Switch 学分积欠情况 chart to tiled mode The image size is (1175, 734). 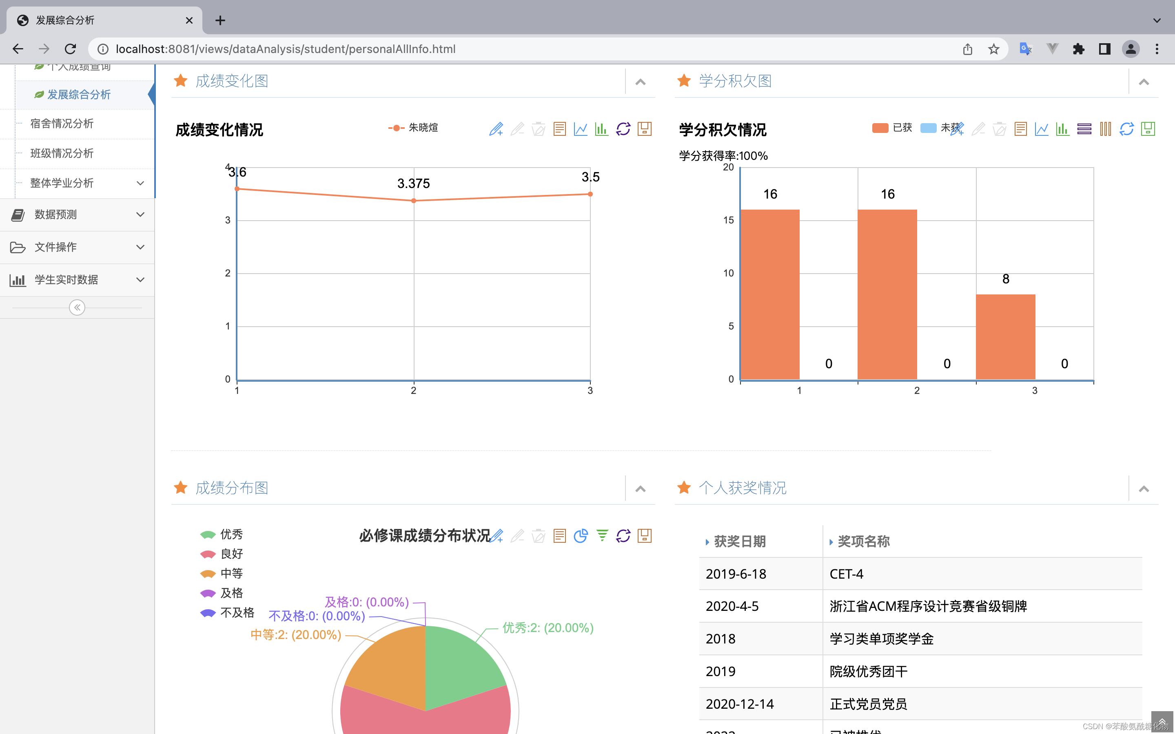tap(1106, 129)
